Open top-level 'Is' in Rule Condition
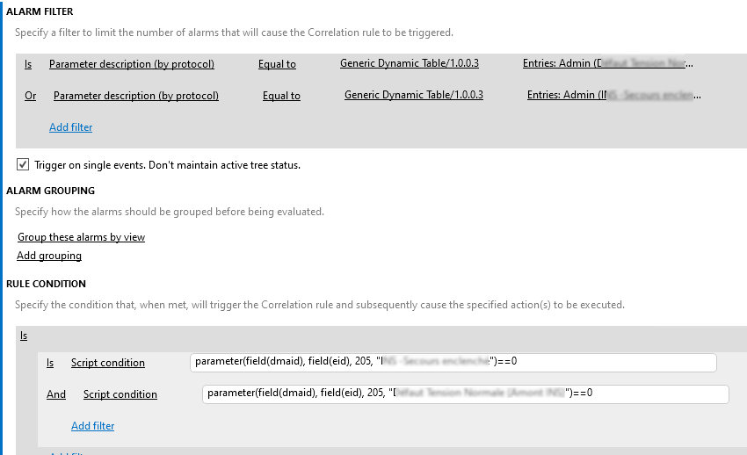Image resolution: width=747 pixels, height=455 pixels. [x=24, y=336]
